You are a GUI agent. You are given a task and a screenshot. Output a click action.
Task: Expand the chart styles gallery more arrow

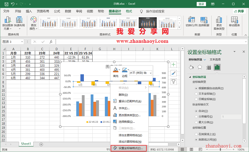coord(179,27)
